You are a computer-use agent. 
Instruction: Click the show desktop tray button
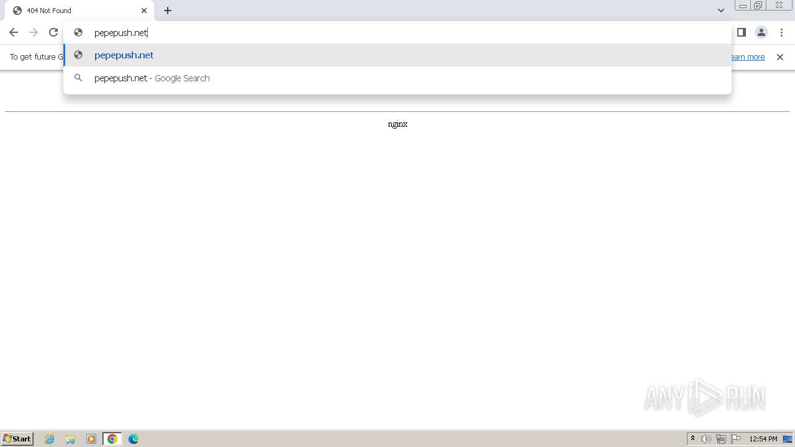(x=788, y=439)
